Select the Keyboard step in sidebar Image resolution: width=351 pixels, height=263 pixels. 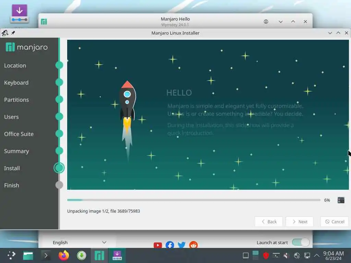(16, 83)
